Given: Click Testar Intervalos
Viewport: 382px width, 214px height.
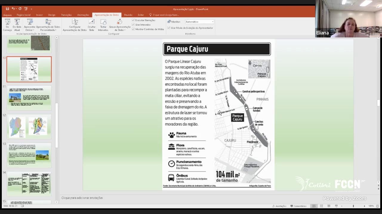Looking at the screenshot, I should 103,25.
